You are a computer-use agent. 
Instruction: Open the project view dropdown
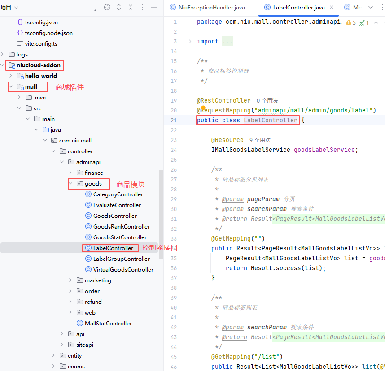click(9, 7)
